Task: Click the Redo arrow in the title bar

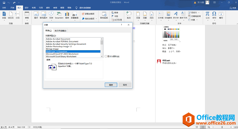Action: click(14, 3)
